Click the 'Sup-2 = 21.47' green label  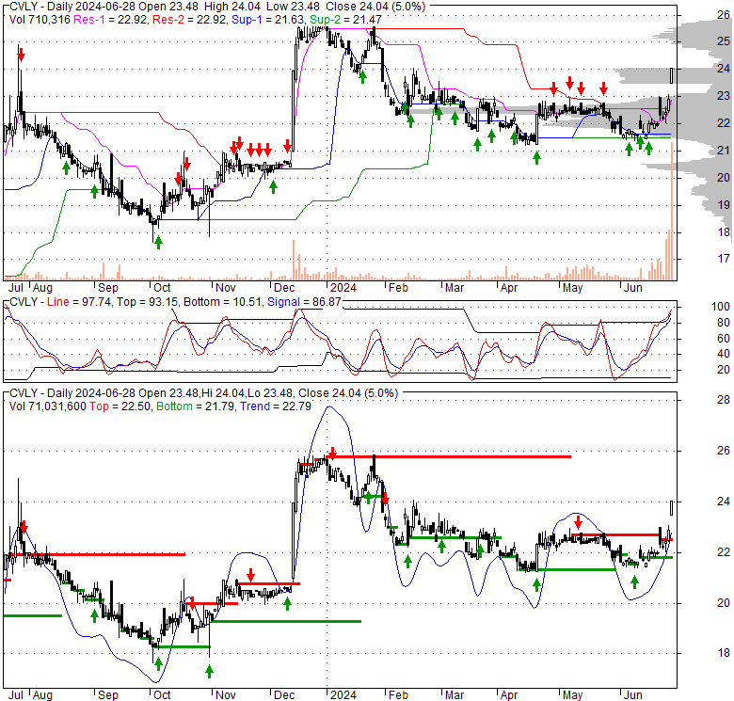tap(344, 20)
